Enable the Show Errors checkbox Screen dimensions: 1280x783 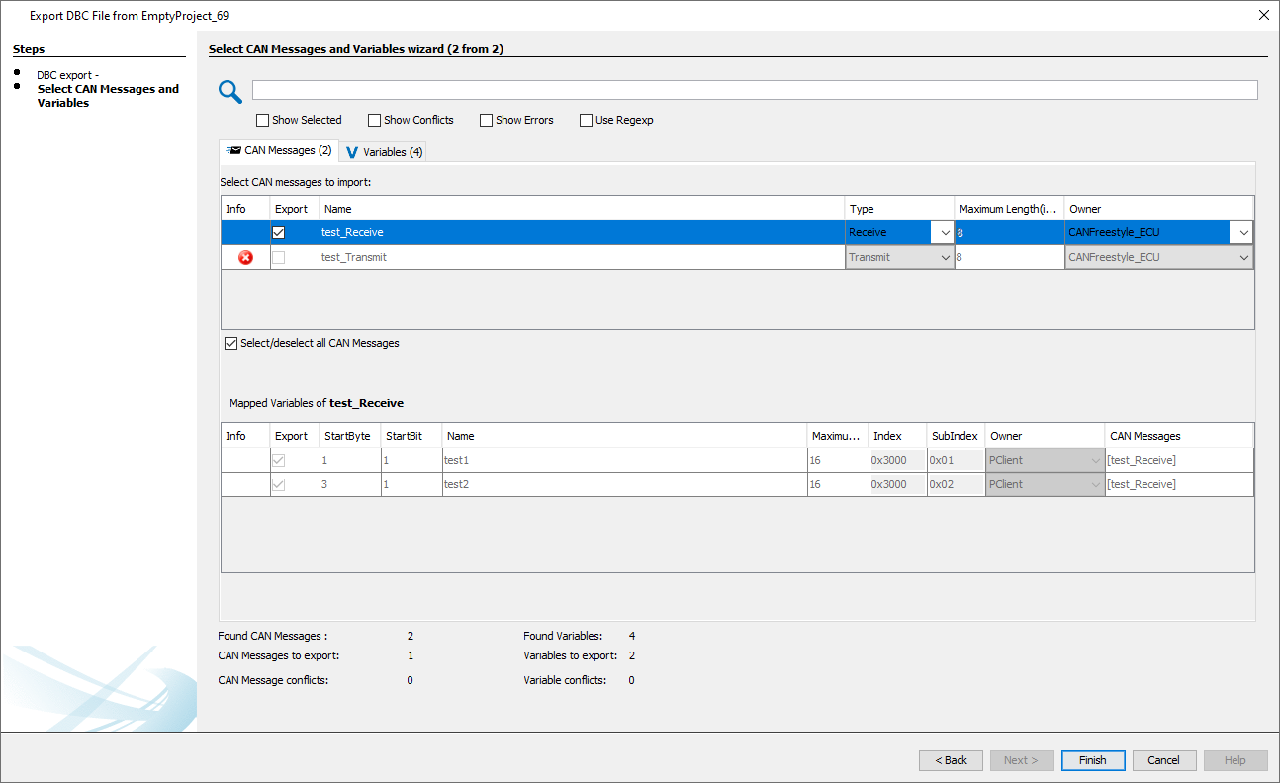coord(486,120)
